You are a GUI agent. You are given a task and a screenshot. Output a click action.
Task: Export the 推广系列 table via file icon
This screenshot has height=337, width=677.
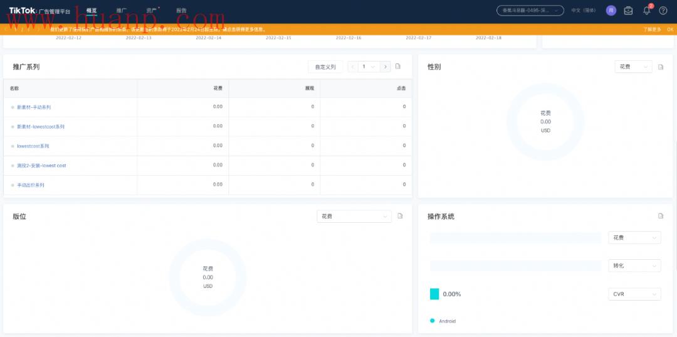[x=398, y=67]
